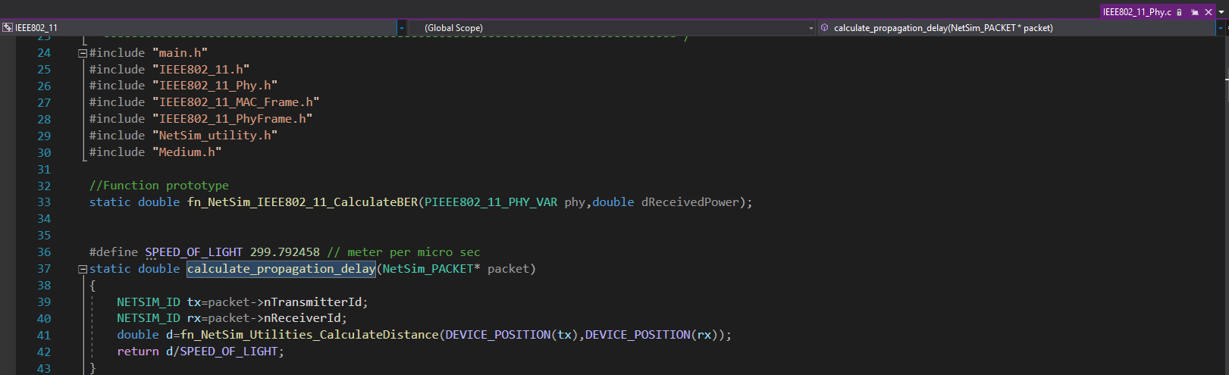This screenshot has width=1229, height=375.
Task: Click DEVICE_POSITION(rx) macro call
Action: point(651,335)
